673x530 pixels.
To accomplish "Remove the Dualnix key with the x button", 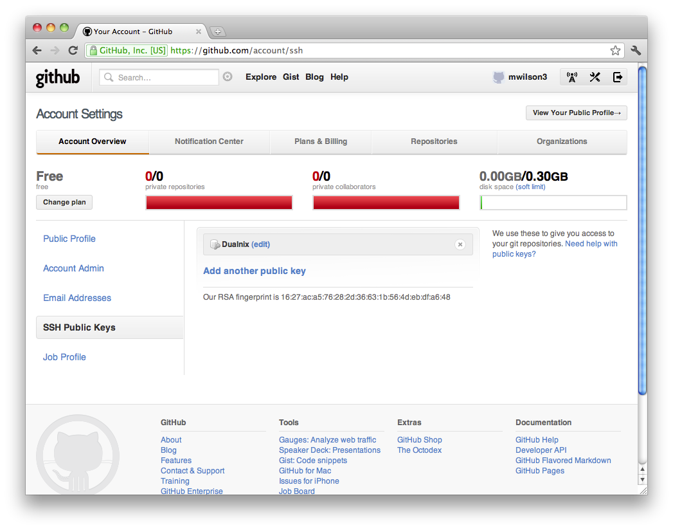I will coord(460,244).
